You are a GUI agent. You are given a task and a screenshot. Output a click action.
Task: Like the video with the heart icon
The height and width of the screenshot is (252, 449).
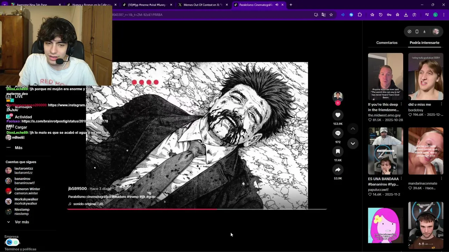coord(338,115)
